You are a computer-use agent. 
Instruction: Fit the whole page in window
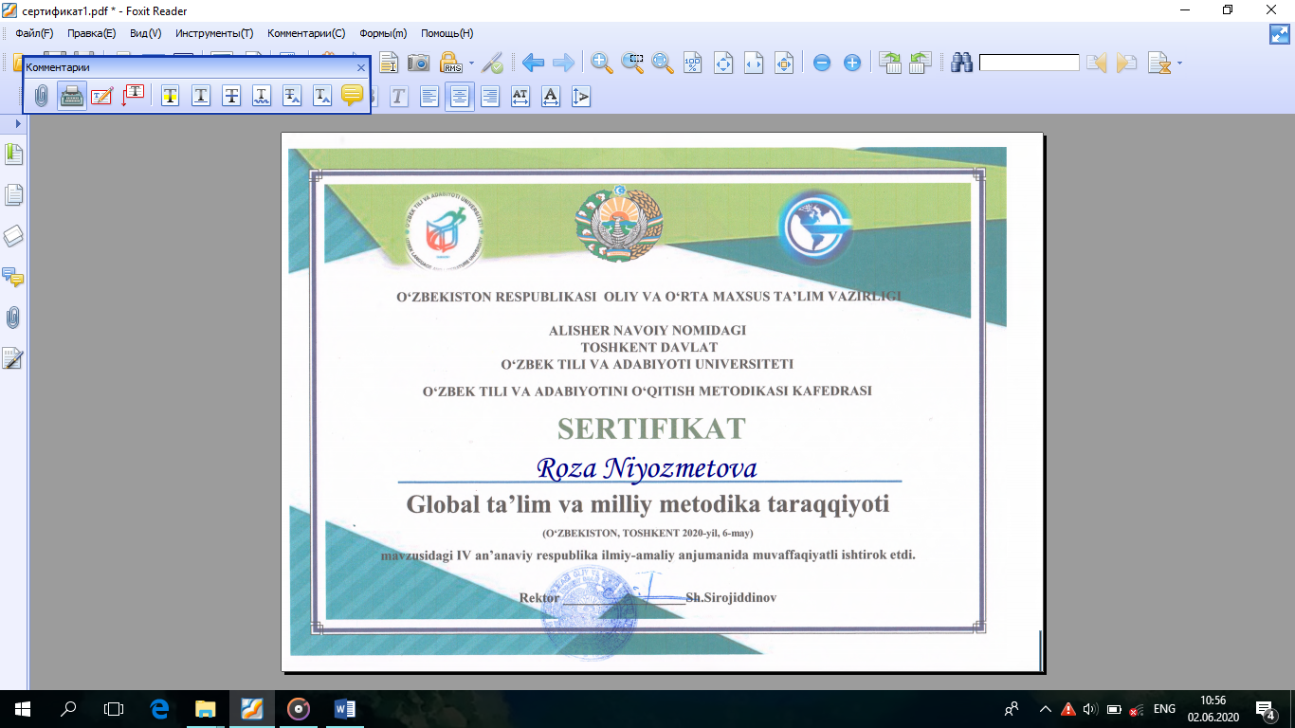(723, 64)
